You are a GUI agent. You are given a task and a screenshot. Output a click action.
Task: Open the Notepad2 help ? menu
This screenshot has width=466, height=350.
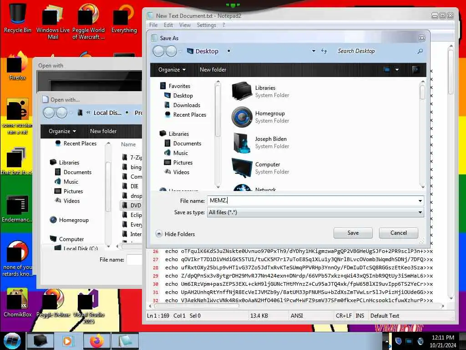[224, 25]
